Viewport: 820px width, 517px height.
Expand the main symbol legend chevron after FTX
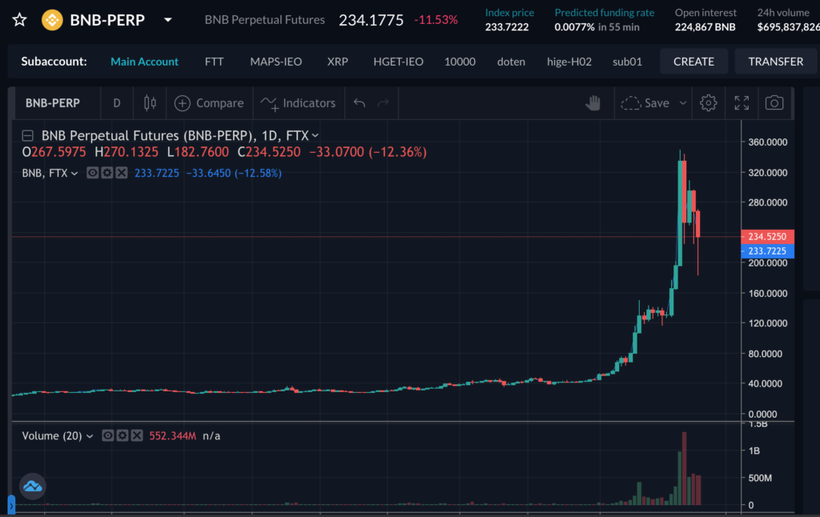point(316,136)
